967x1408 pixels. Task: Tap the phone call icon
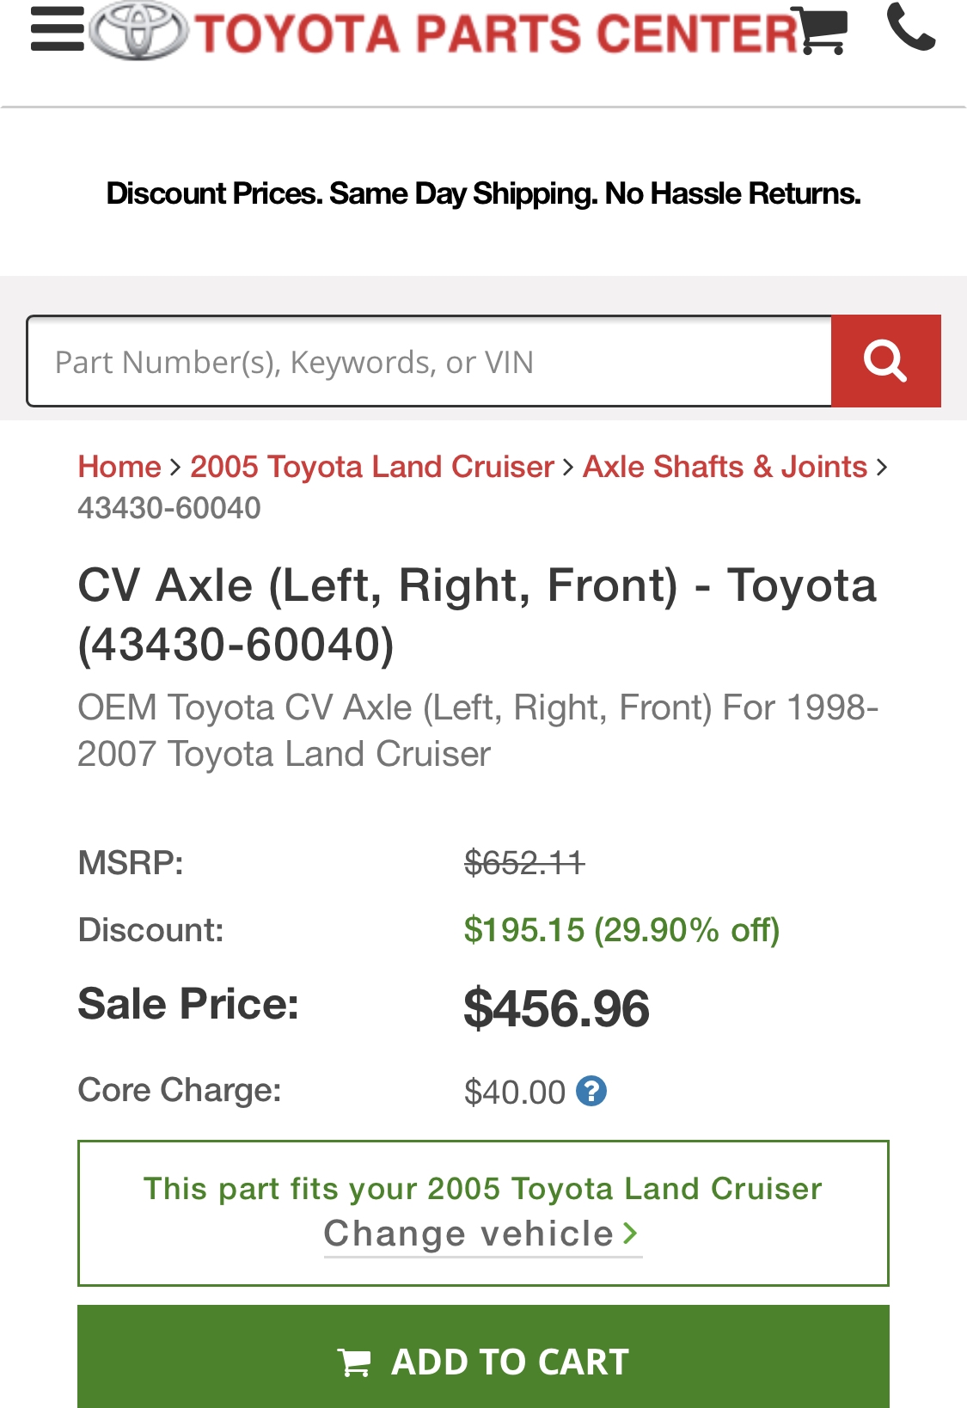(x=911, y=27)
